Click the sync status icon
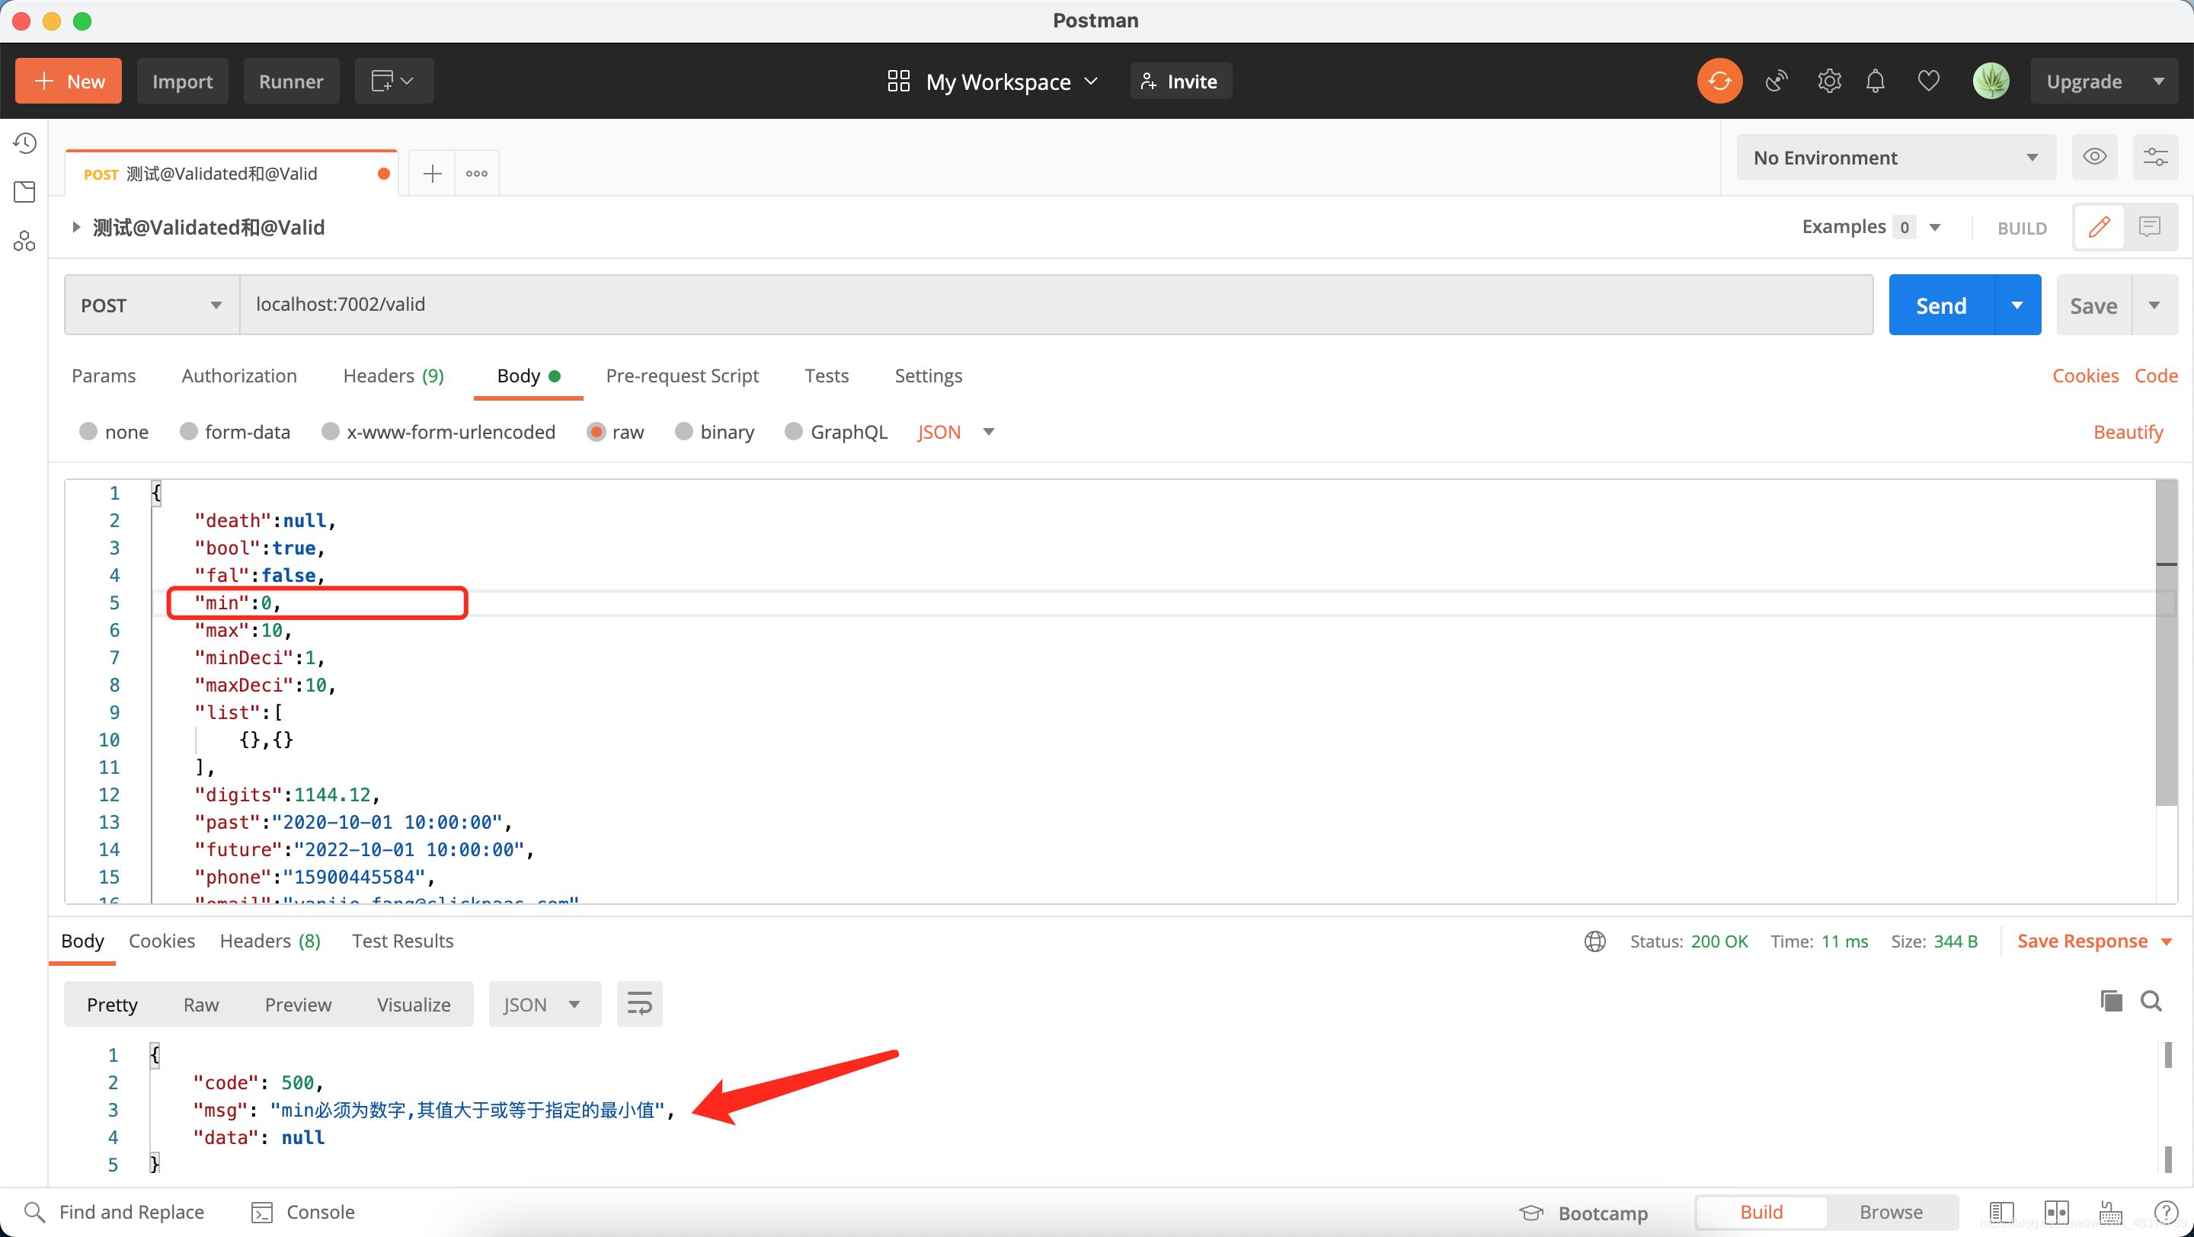The width and height of the screenshot is (2194, 1237). (x=1719, y=81)
